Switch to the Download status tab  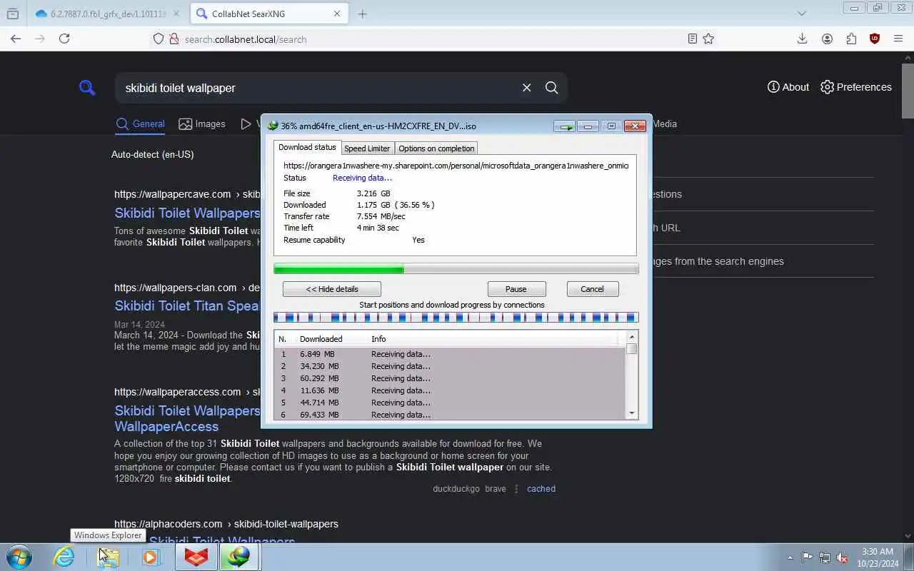pyautogui.click(x=307, y=147)
